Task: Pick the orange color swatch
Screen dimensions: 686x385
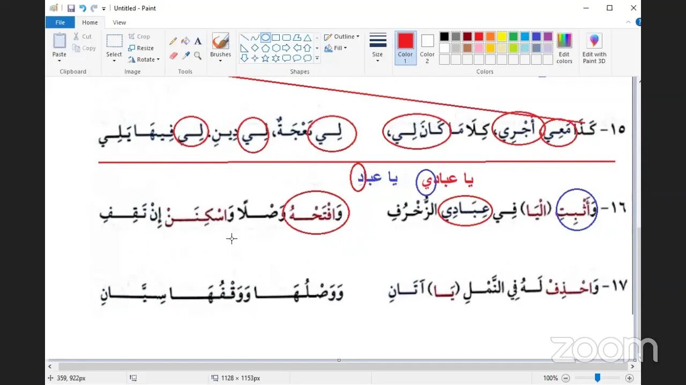Action: click(x=490, y=36)
